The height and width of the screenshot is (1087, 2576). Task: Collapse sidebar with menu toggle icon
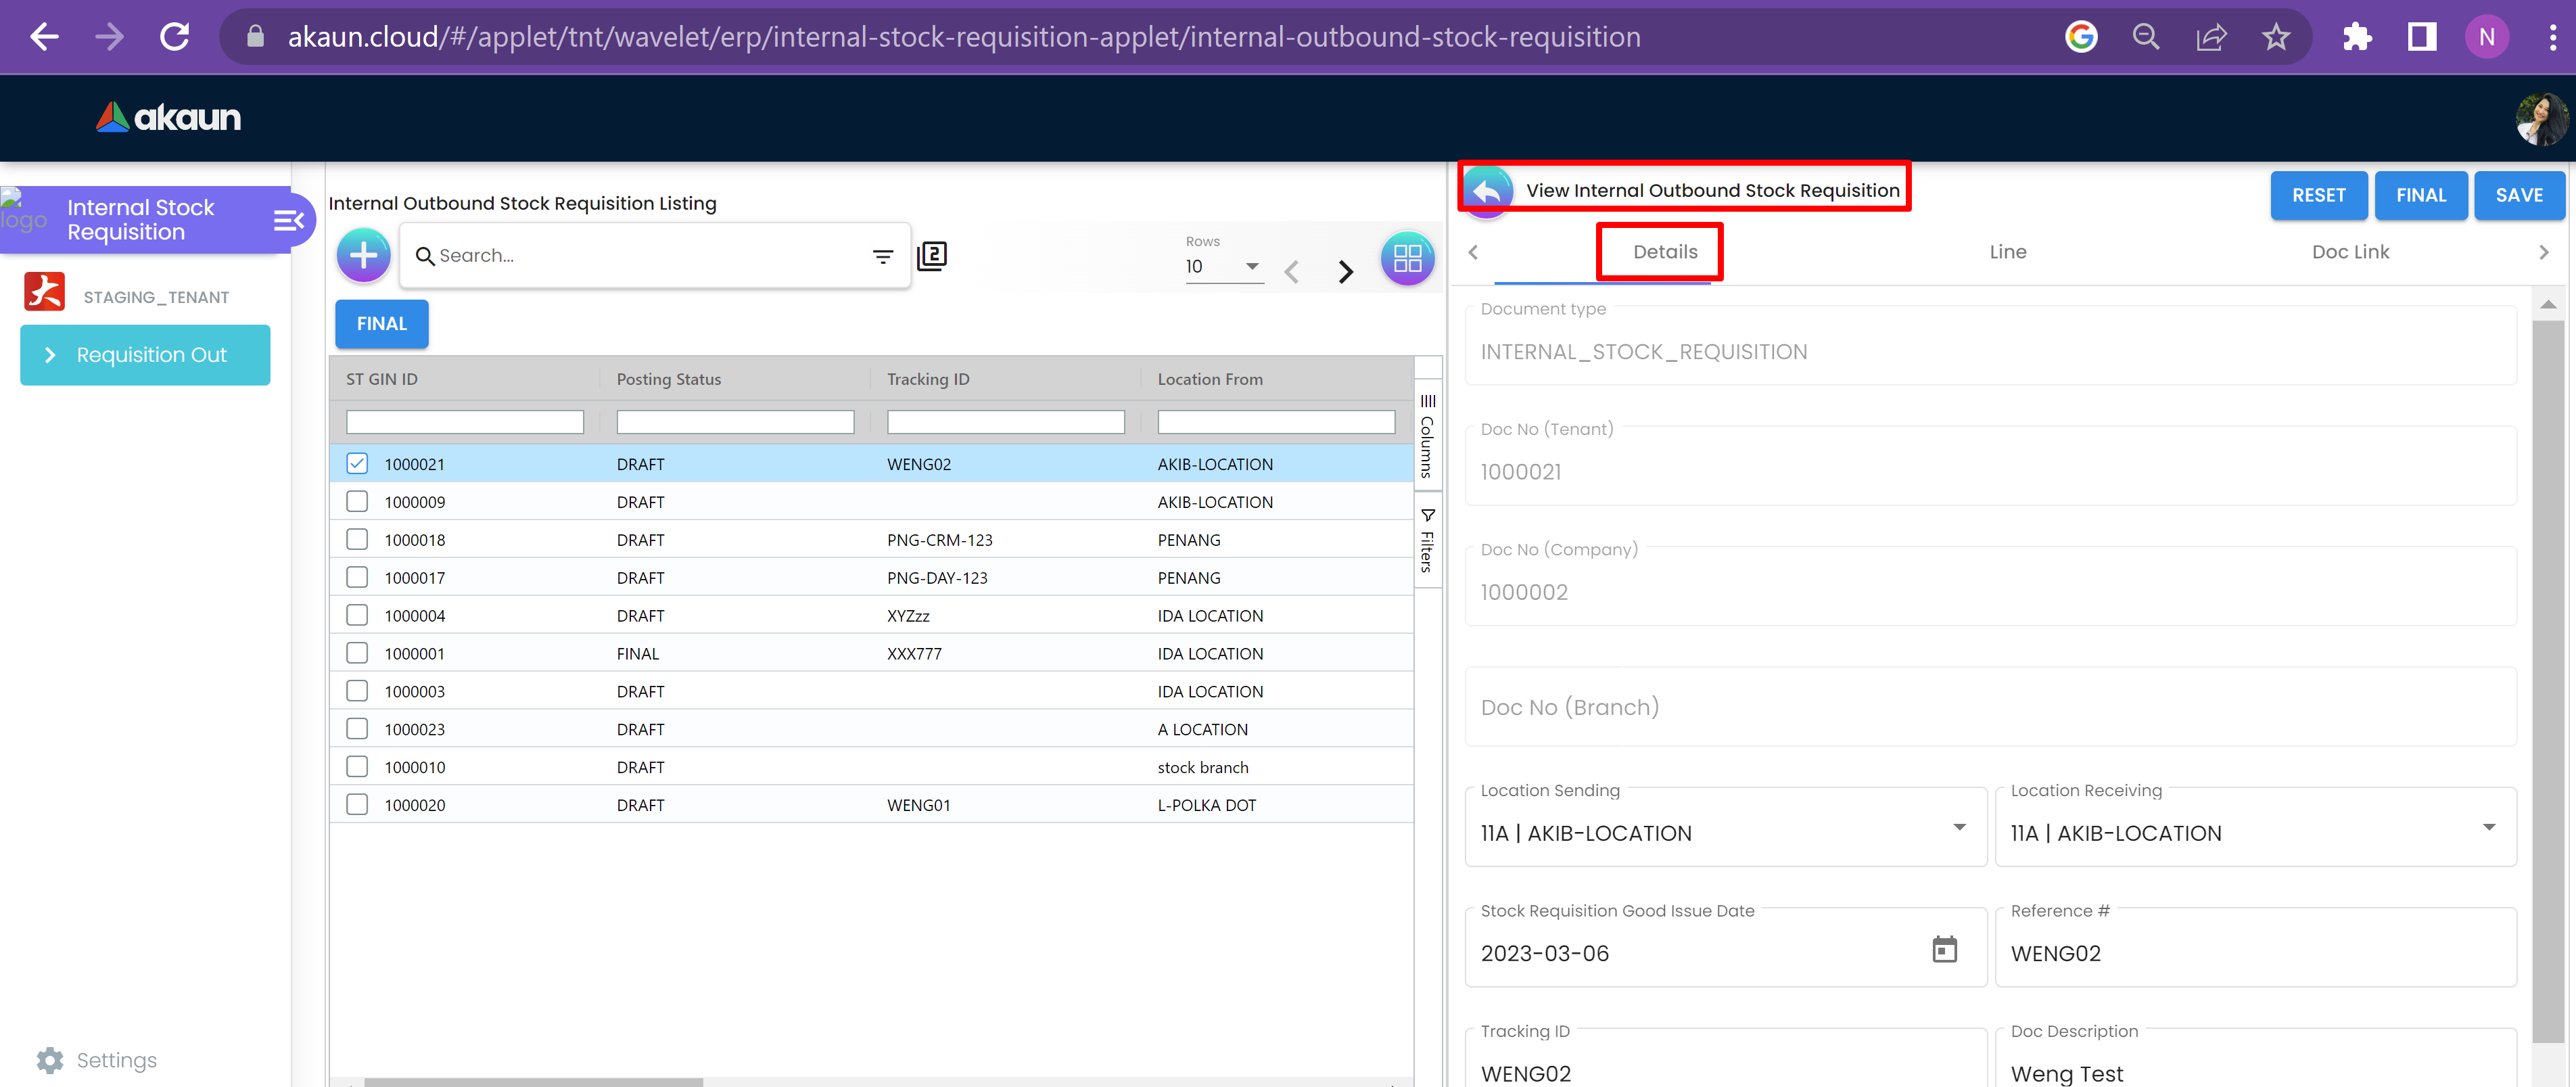[x=288, y=220]
